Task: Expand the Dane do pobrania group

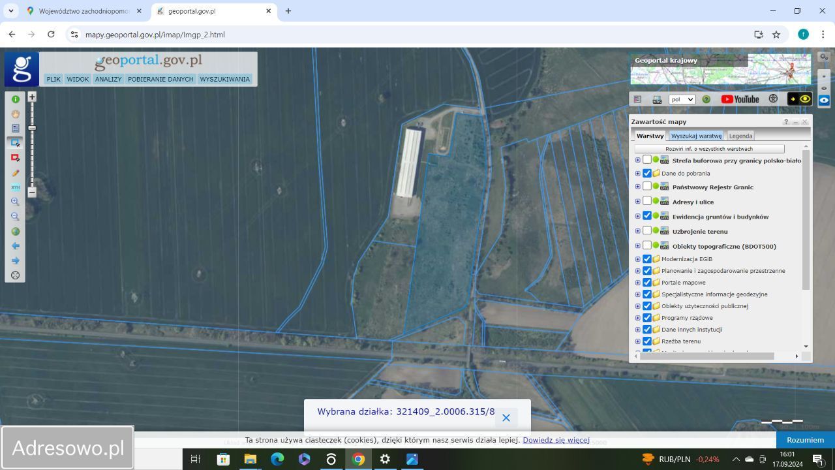Action: coord(638,174)
